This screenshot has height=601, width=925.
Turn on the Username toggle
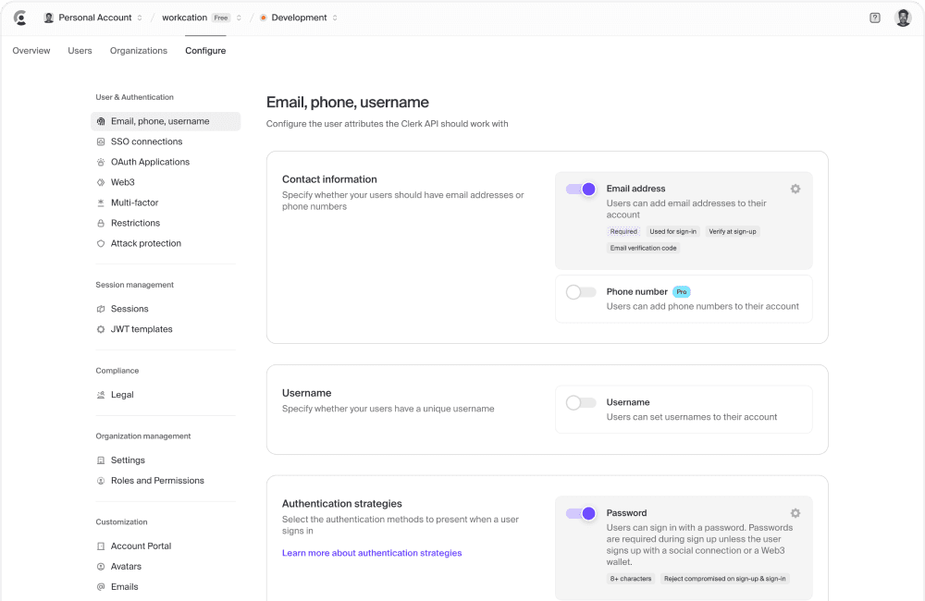pyautogui.click(x=581, y=402)
